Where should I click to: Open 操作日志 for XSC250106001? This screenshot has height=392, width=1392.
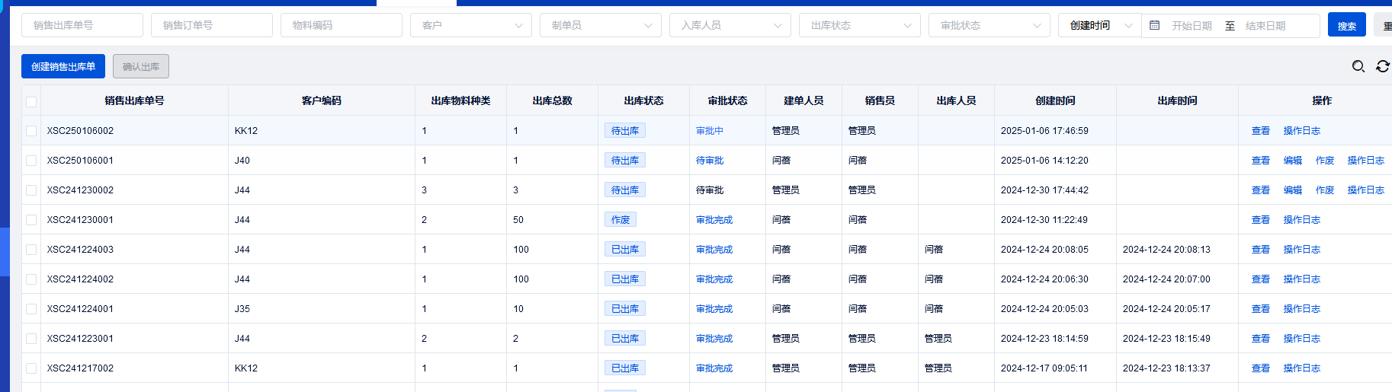pyautogui.click(x=1366, y=161)
